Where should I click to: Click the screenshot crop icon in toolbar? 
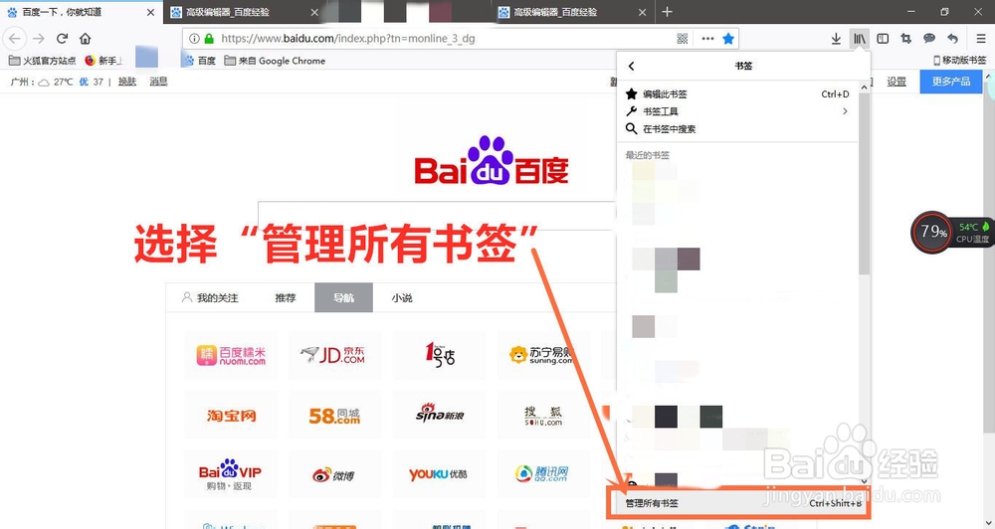tap(905, 39)
